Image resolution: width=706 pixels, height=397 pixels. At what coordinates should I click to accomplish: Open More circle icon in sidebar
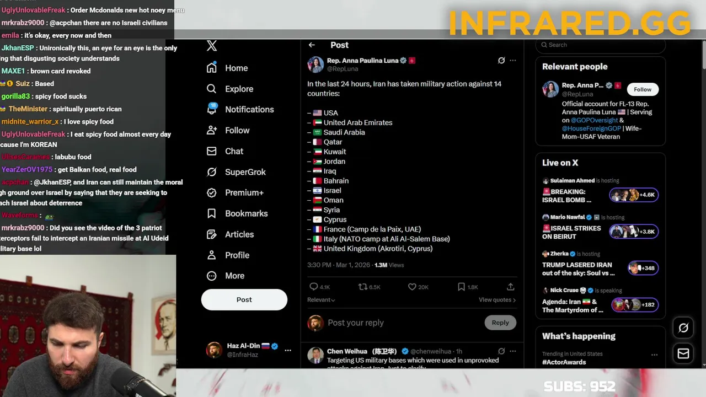click(x=211, y=276)
